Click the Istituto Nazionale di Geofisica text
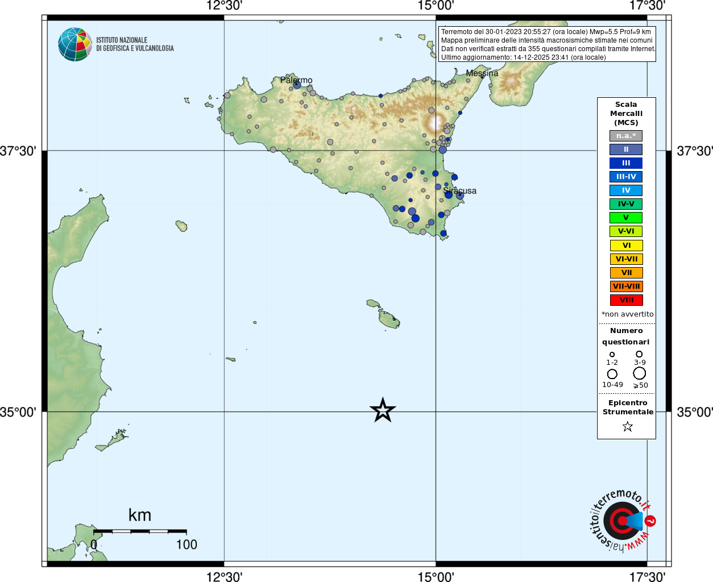Viewport: 713px width, 582px height. [135, 44]
